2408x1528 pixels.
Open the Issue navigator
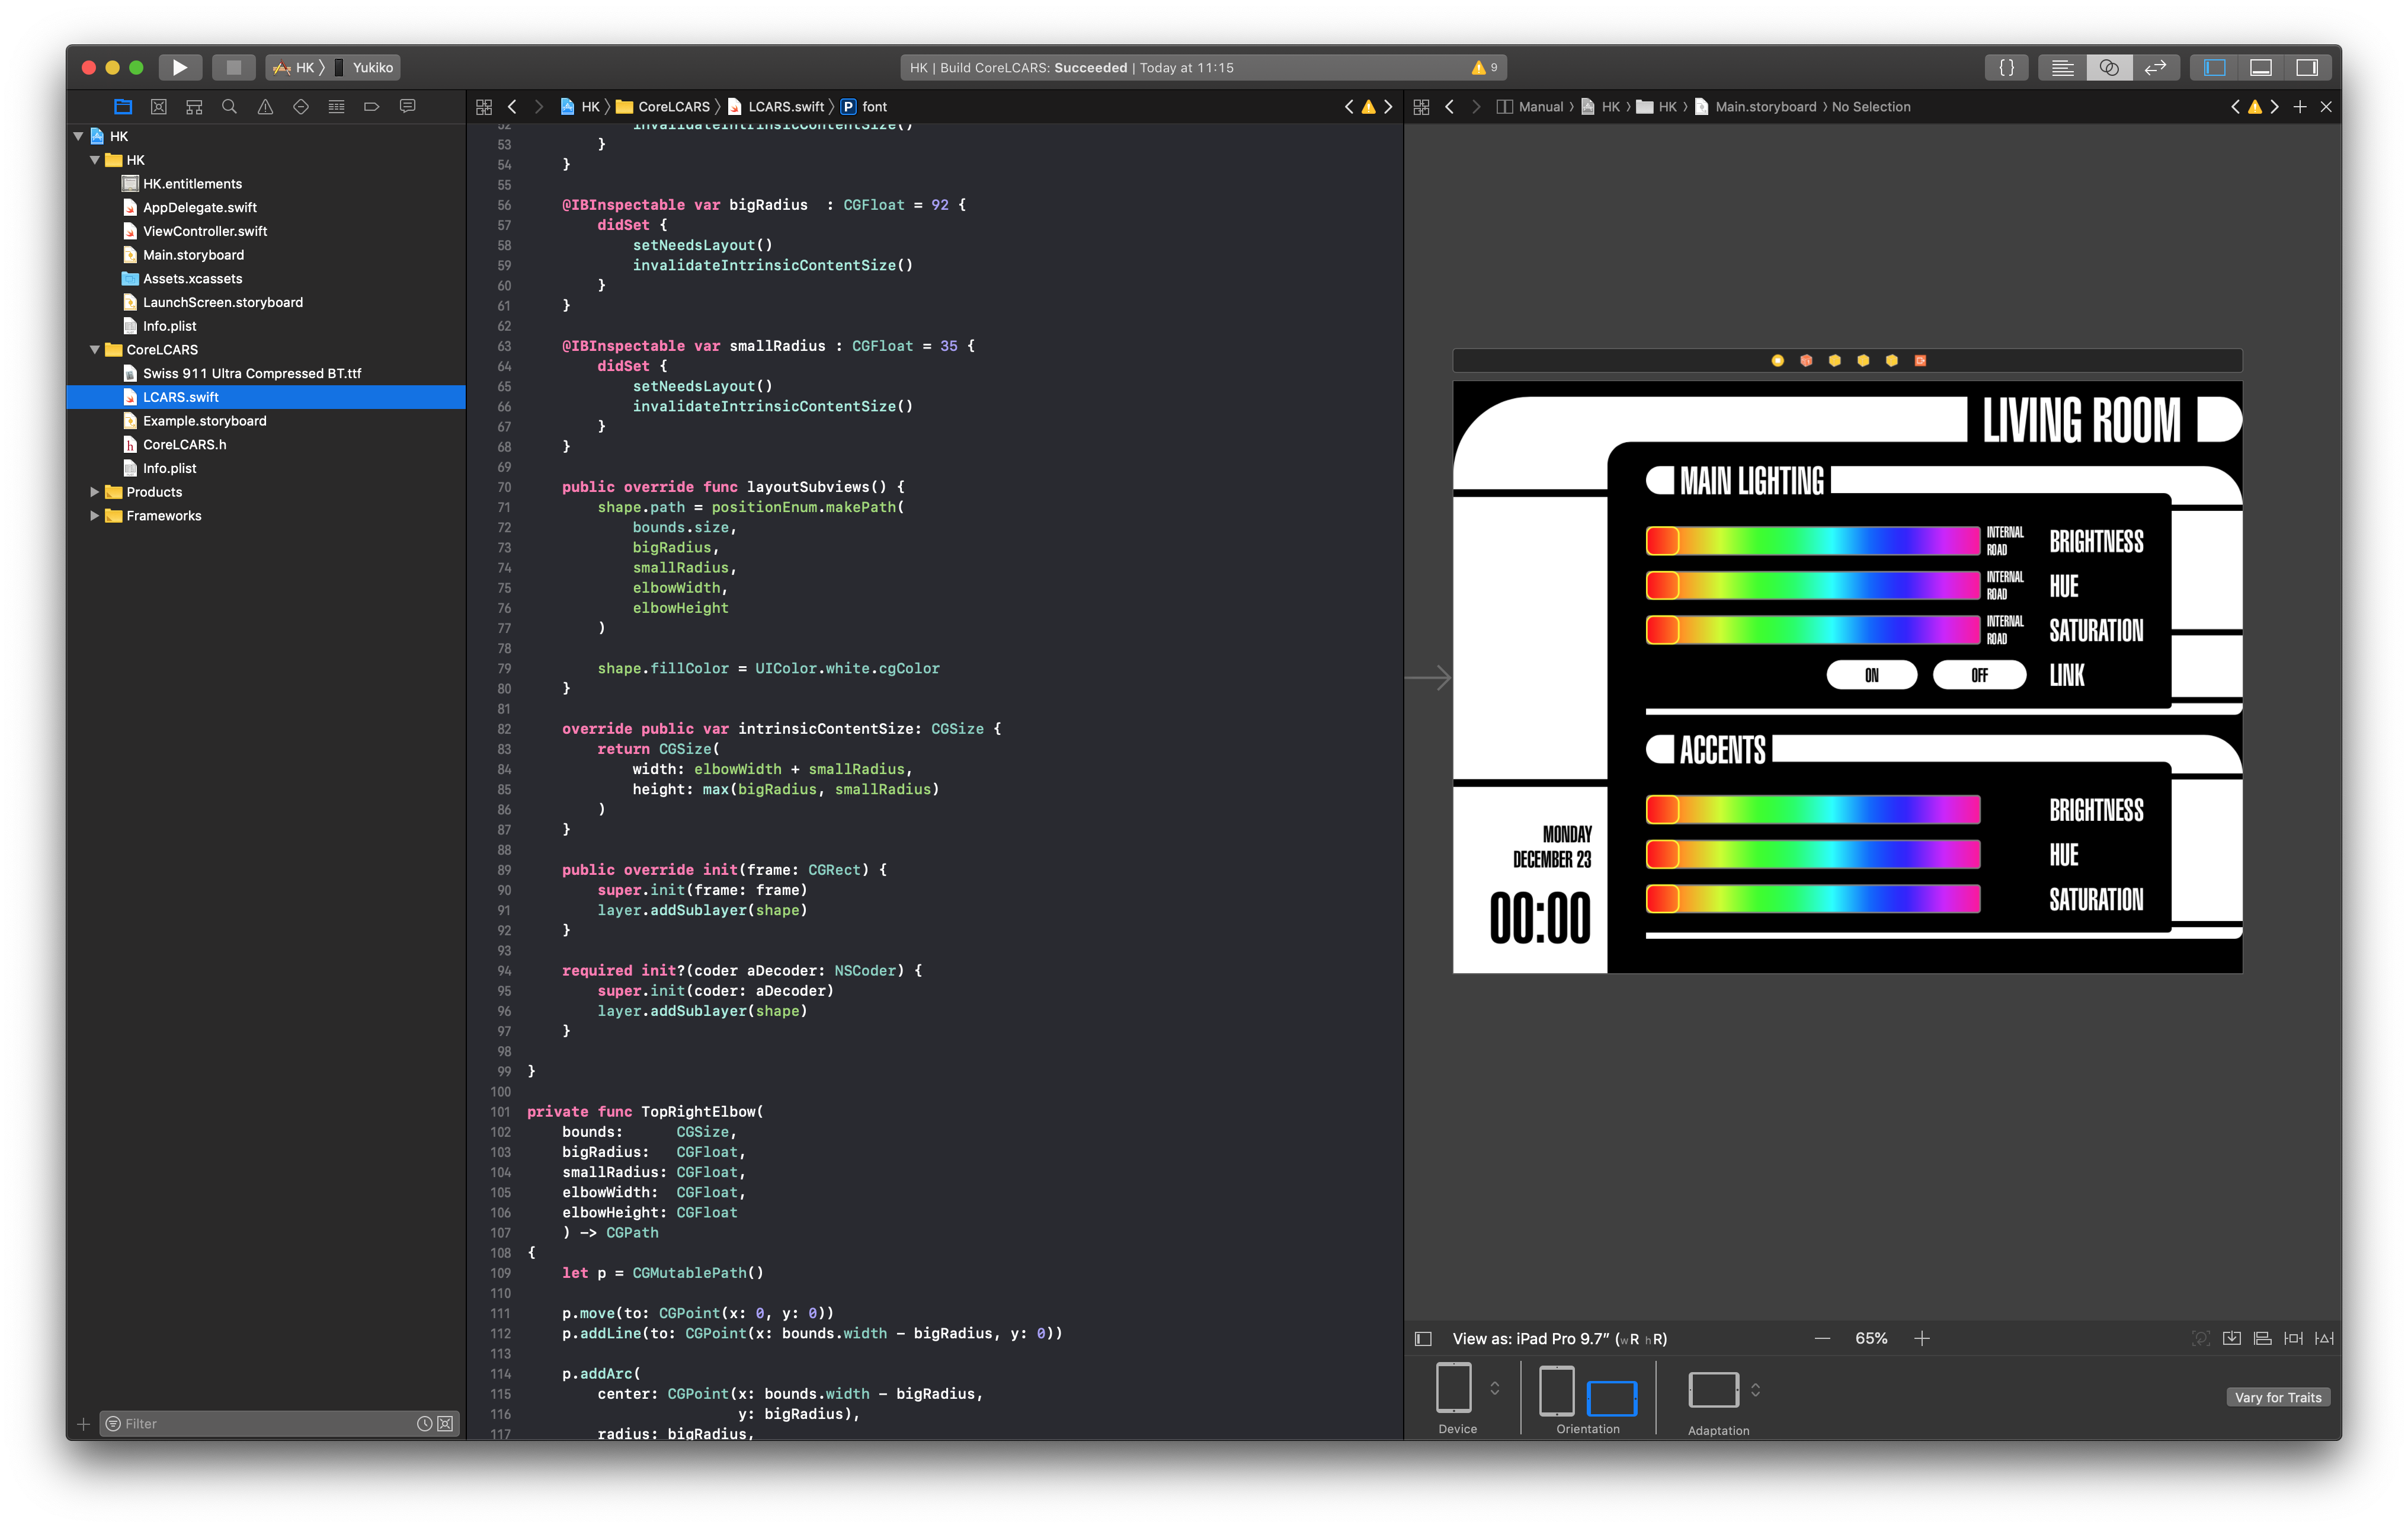click(265, 106)
